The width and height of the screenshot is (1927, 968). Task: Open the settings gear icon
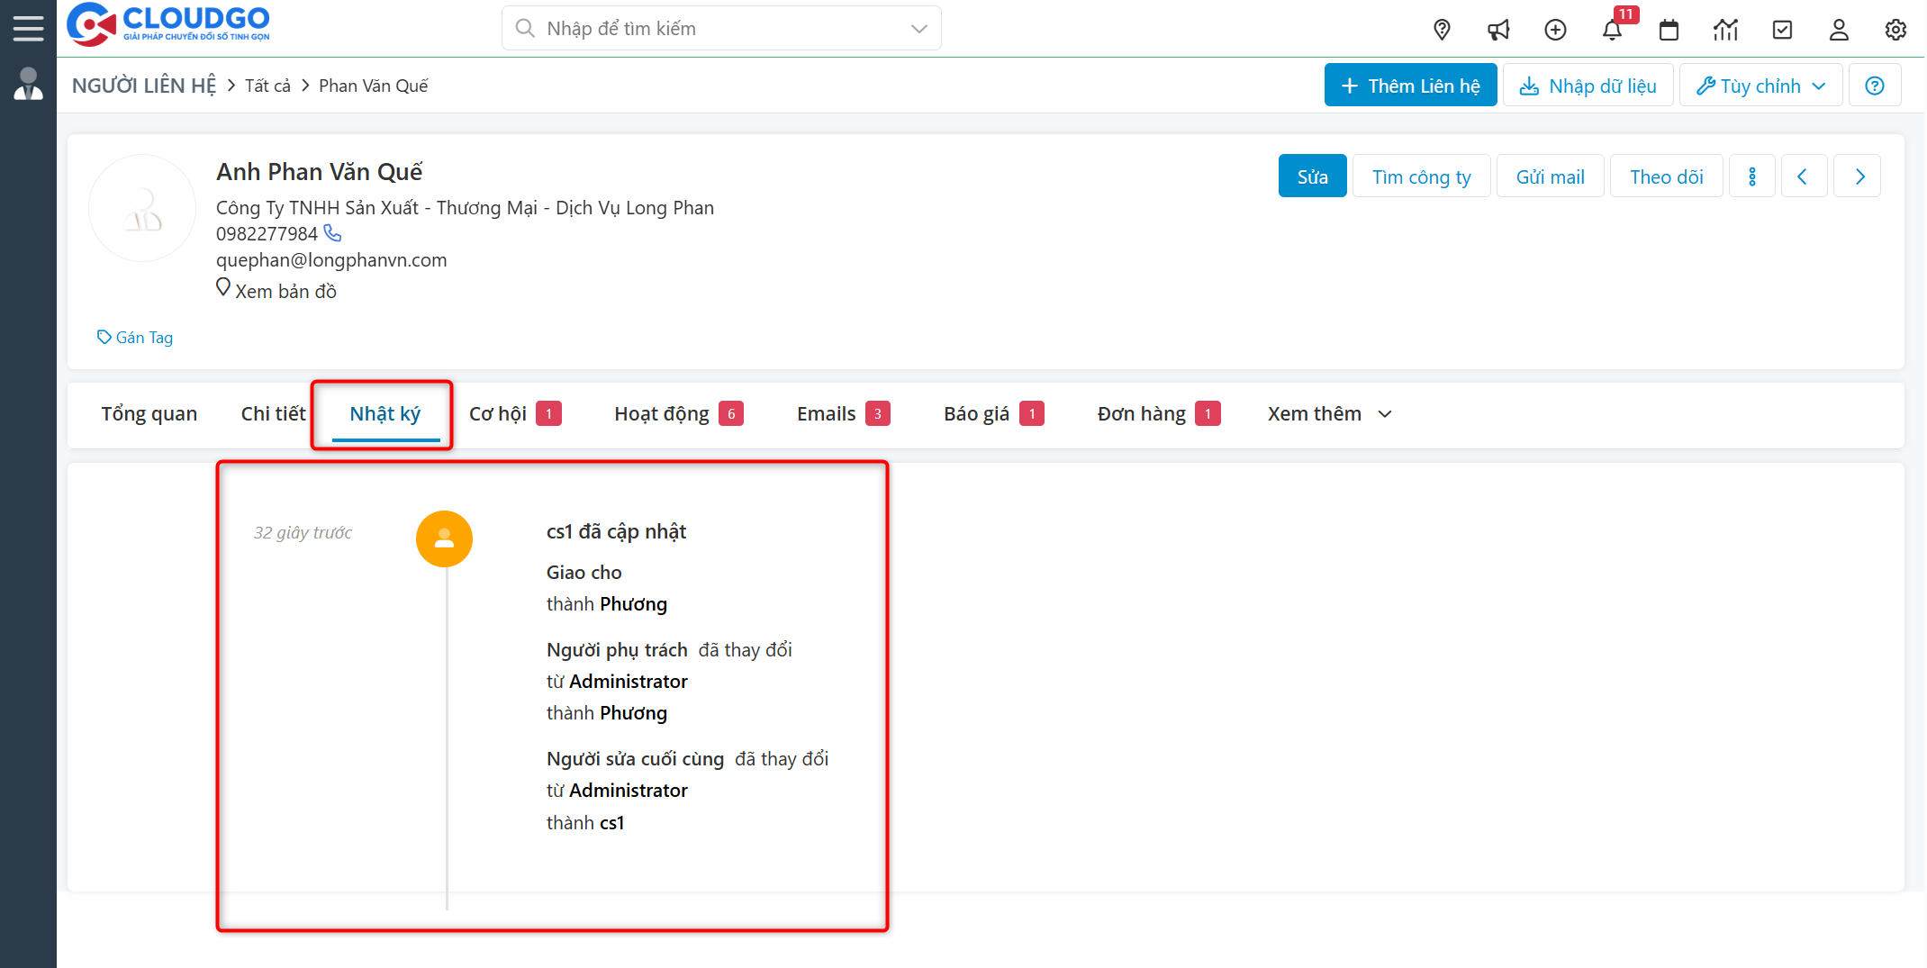[1895, 29]
